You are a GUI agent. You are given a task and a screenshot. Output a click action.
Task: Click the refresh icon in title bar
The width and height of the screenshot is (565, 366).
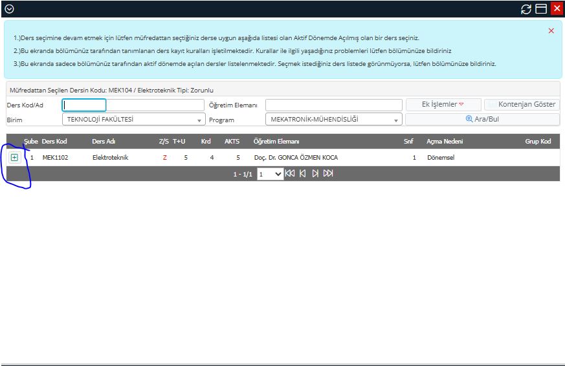point(526,9)
